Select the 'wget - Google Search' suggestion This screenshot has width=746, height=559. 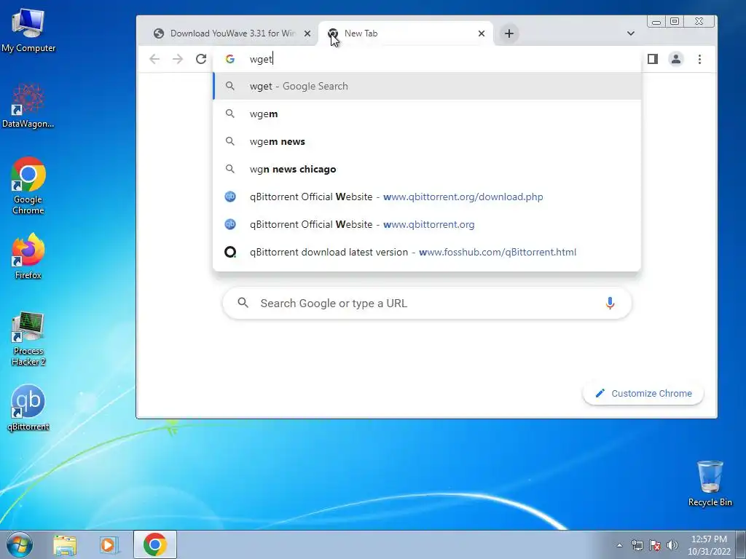click(427, 86)
